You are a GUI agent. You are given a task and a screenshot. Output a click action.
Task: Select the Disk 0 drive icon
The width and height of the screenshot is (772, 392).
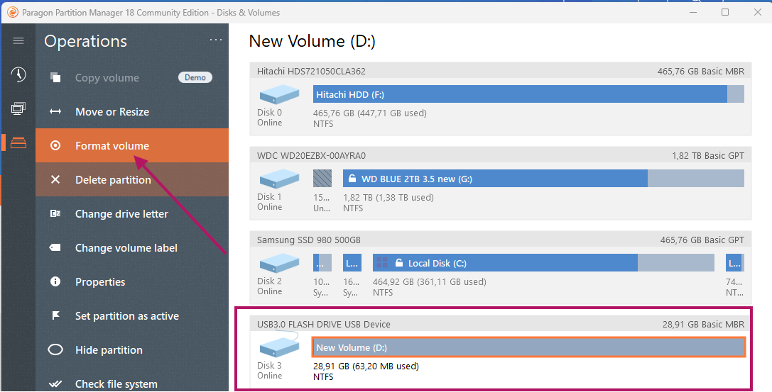279,94
